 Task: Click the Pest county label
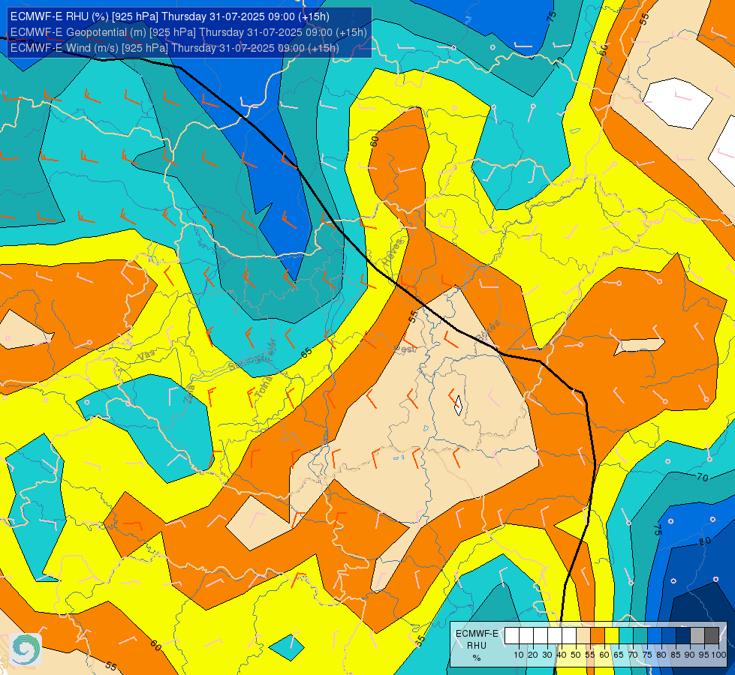coord(405,349)
